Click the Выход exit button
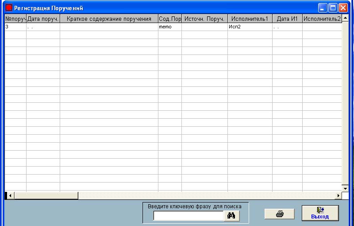Viewport: 354px width, 226px height. [320, 213]
